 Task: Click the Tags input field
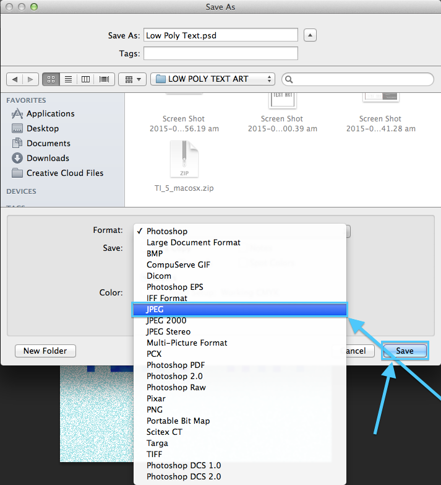[x=220, y=53]
